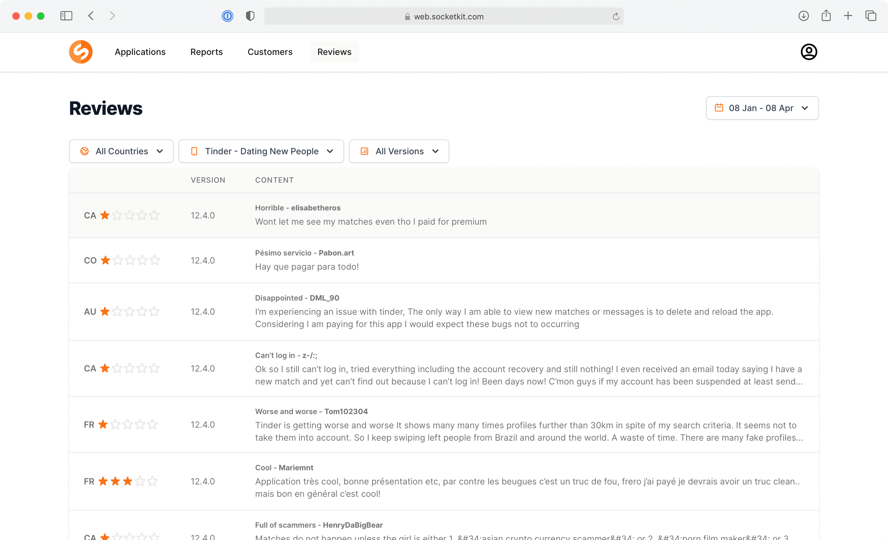Click the share icon in the browser toolbar

(826, 15)
